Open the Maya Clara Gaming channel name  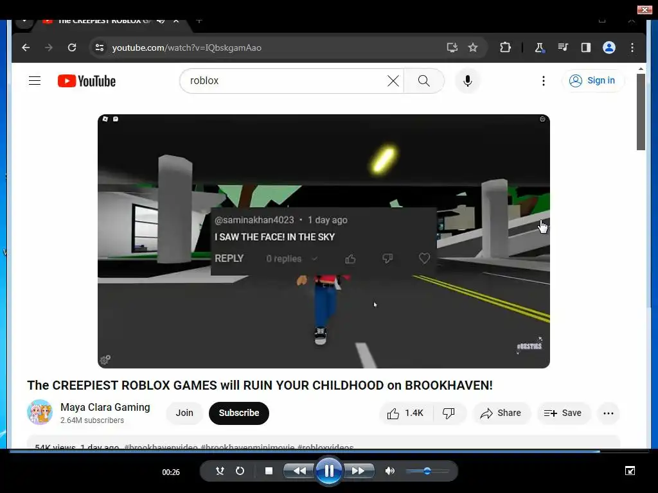105,407
